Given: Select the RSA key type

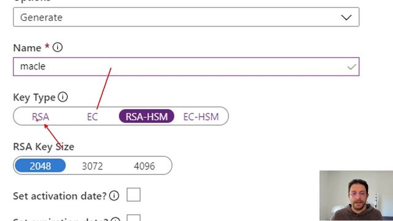Looking at the screenshot, I should [x=41, y=117].
